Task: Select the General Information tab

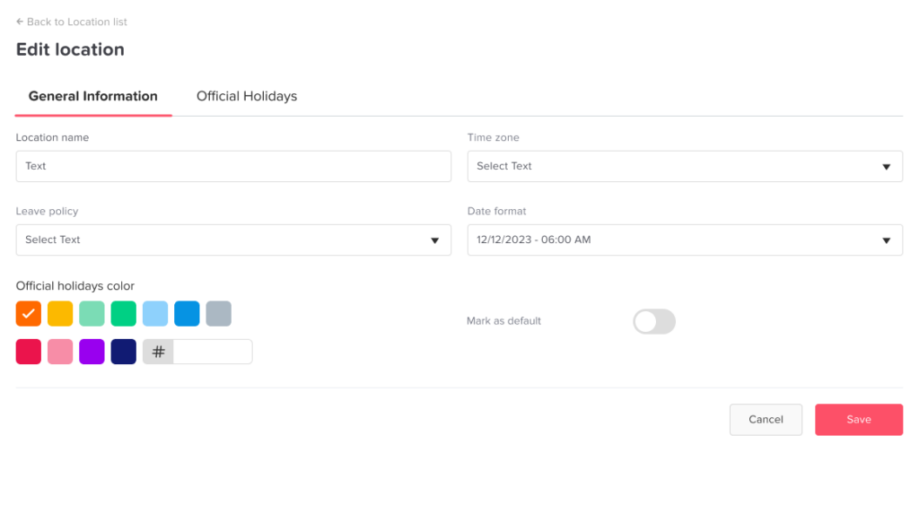Action: (93, 96)
